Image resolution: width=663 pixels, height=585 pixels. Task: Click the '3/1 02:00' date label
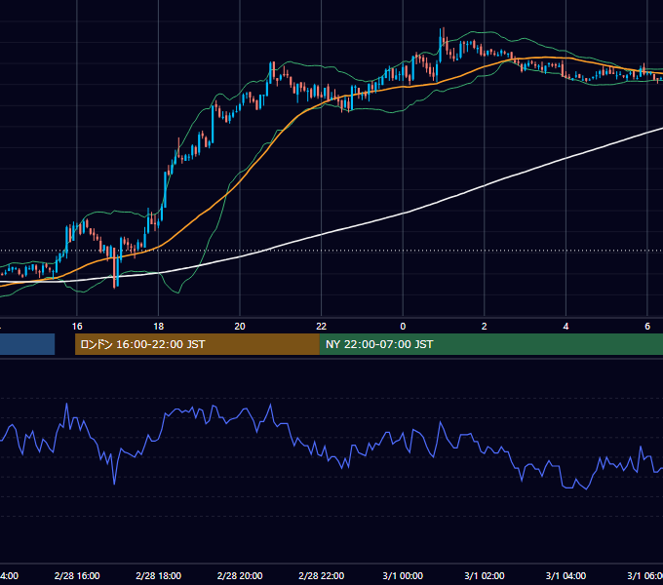point(485,575)
